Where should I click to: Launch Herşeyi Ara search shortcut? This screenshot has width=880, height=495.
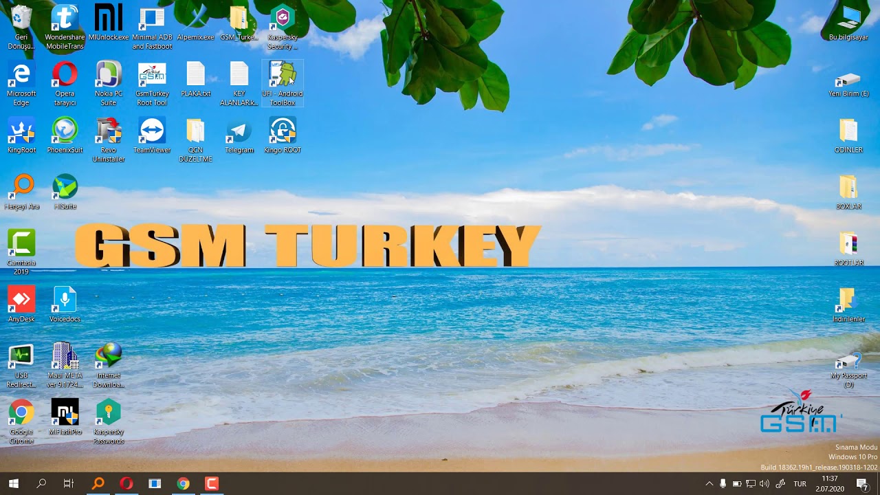coord(21,192)
